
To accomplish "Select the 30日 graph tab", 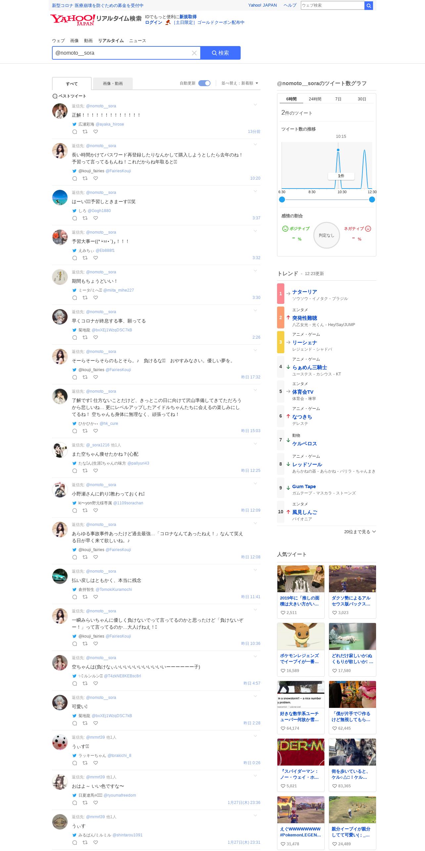I will tap(362, 99).
